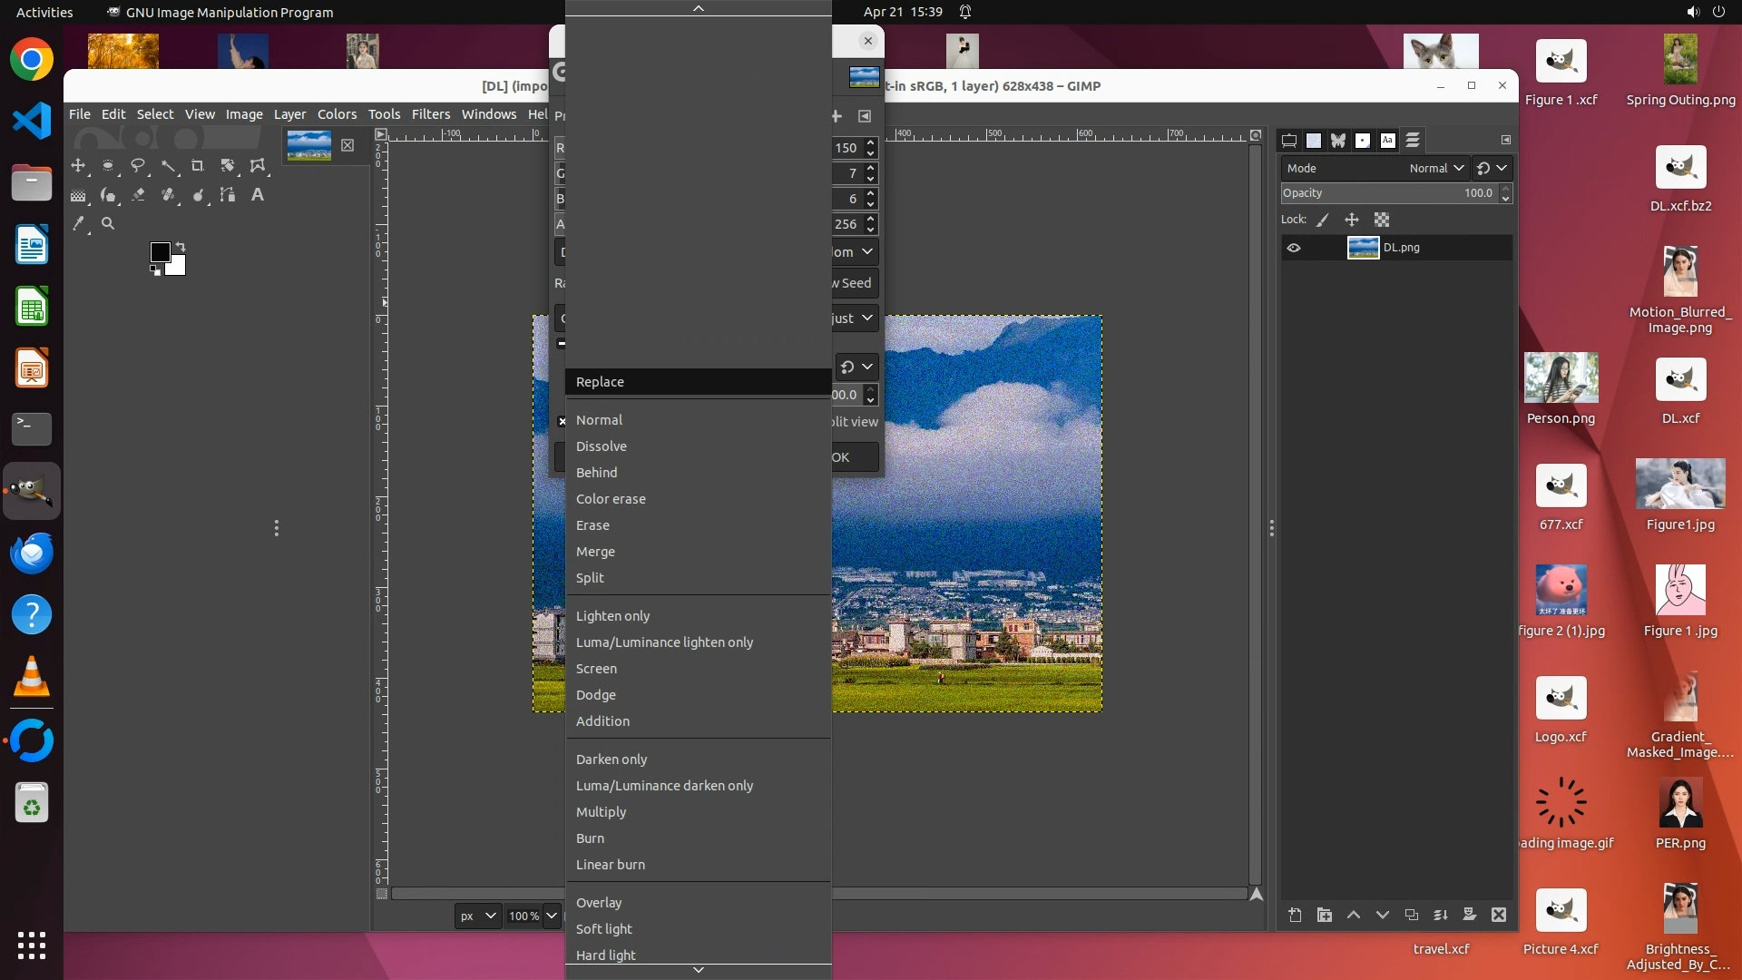Click the foreground black color swatch
The height and width of the screenshot is (980, 1742).
pos(160,251)
